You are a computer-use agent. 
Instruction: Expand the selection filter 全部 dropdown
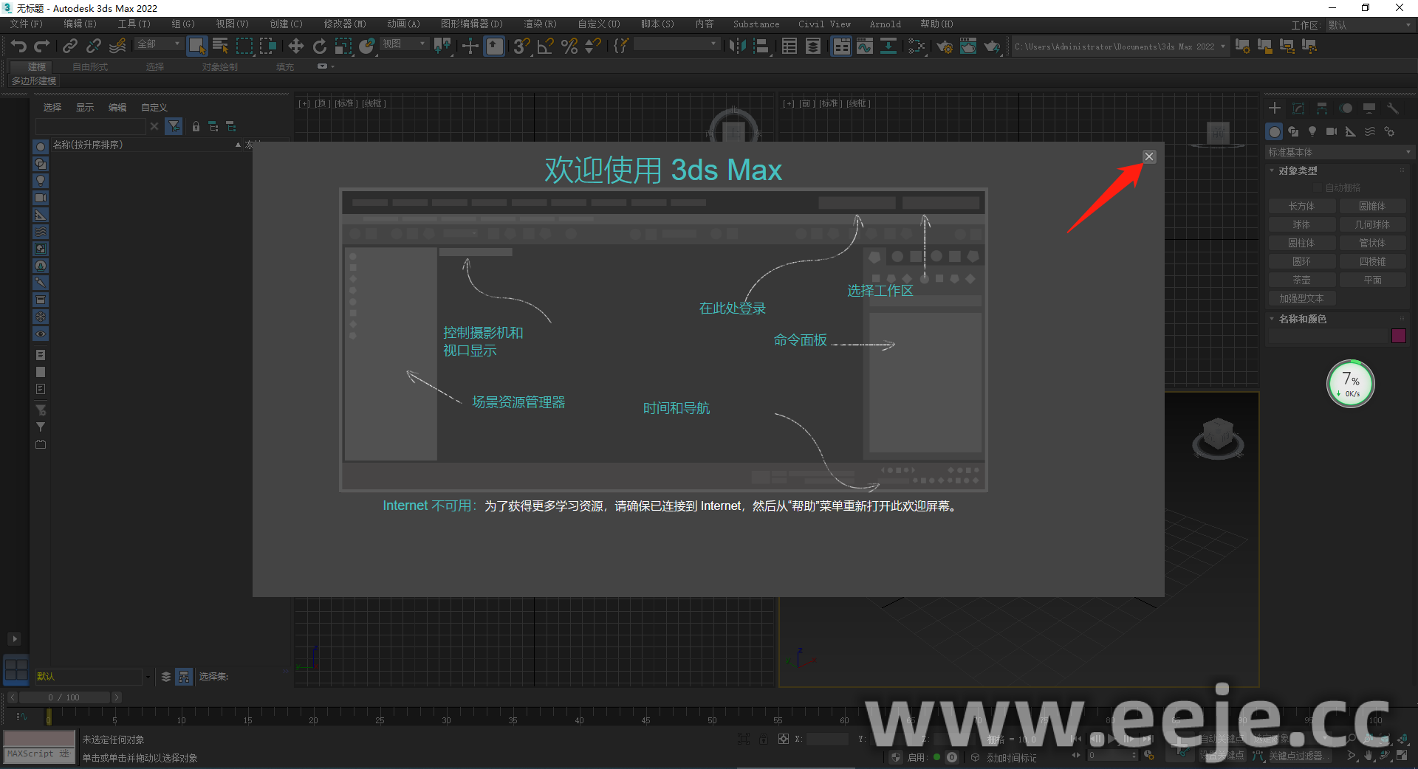coord(159,44)
